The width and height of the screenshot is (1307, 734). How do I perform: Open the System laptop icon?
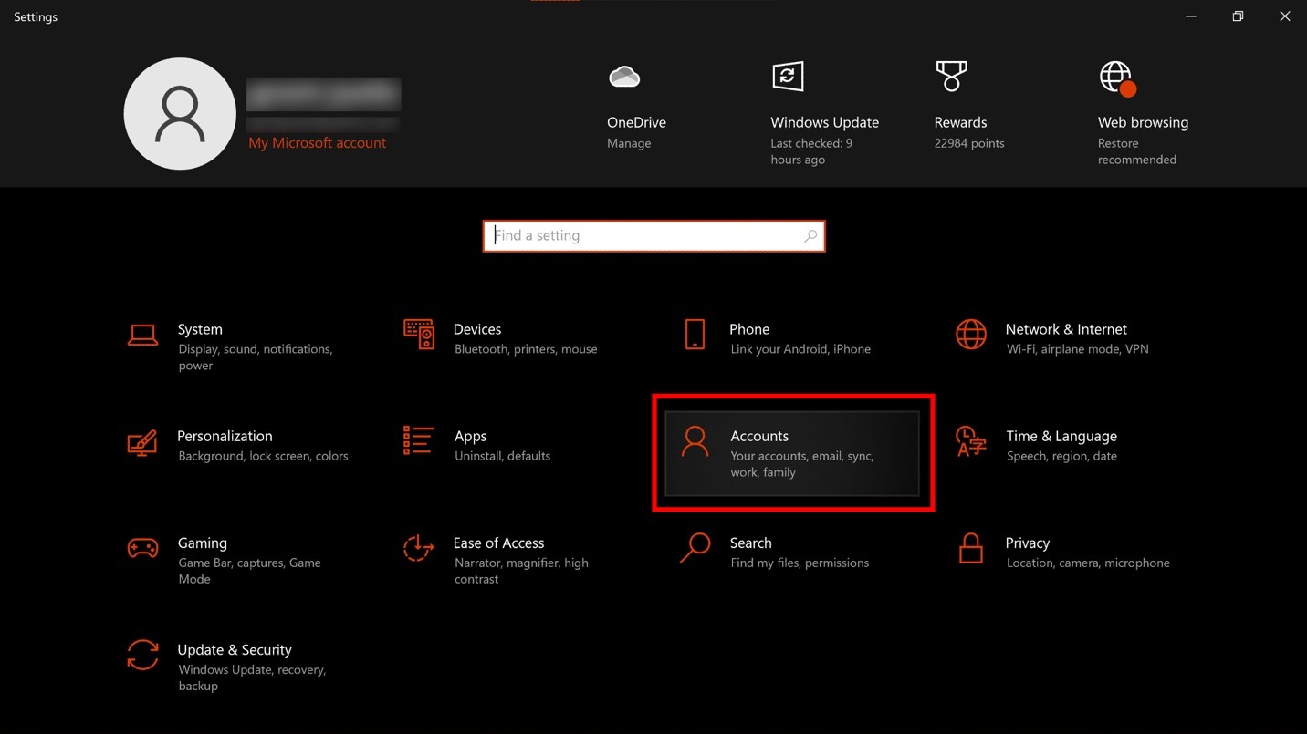pos(142,335)
